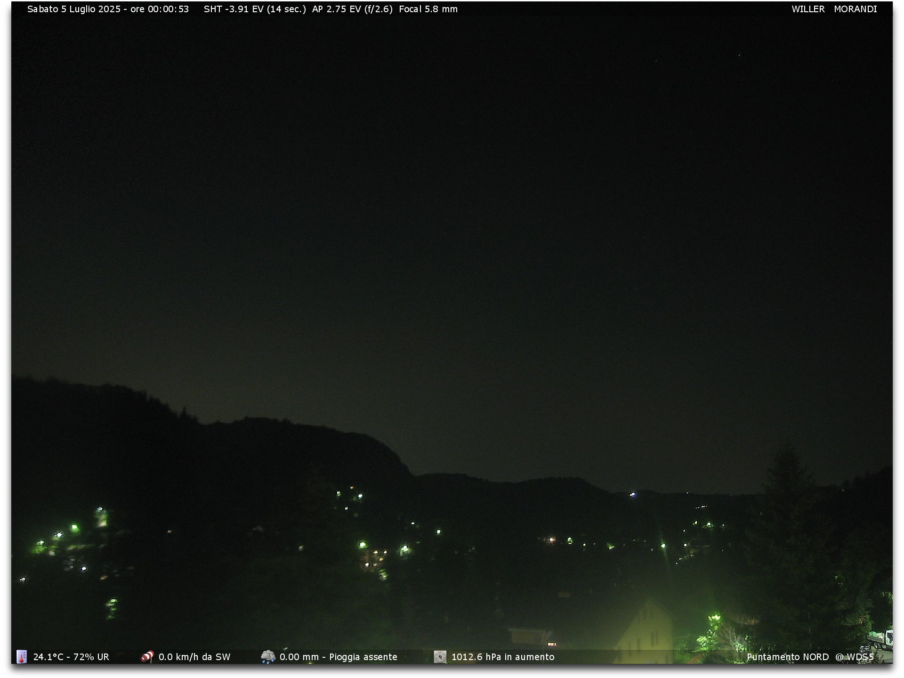This screenshot has height=678, width=904.
Task: Click the name 'WILLER' at top right
Action: (808, 9)
